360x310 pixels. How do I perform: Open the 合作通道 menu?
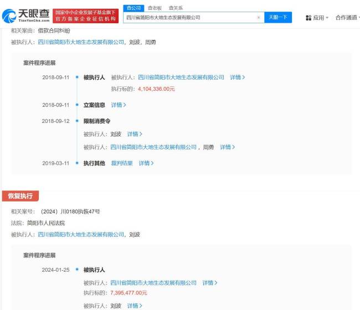pyautogui.click(x=347, y=18)
